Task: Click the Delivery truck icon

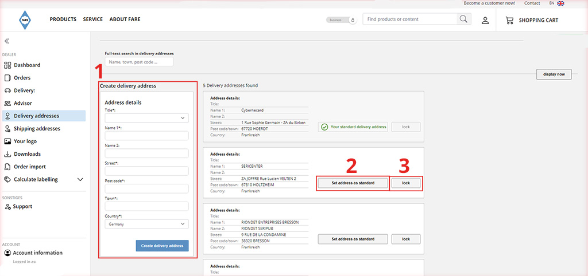Action: click(x=7, y=90)
